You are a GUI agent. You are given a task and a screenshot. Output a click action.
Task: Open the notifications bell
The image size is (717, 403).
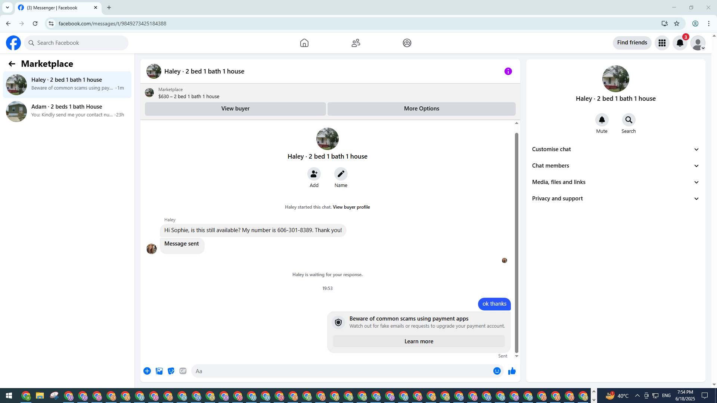pos(680,43)
